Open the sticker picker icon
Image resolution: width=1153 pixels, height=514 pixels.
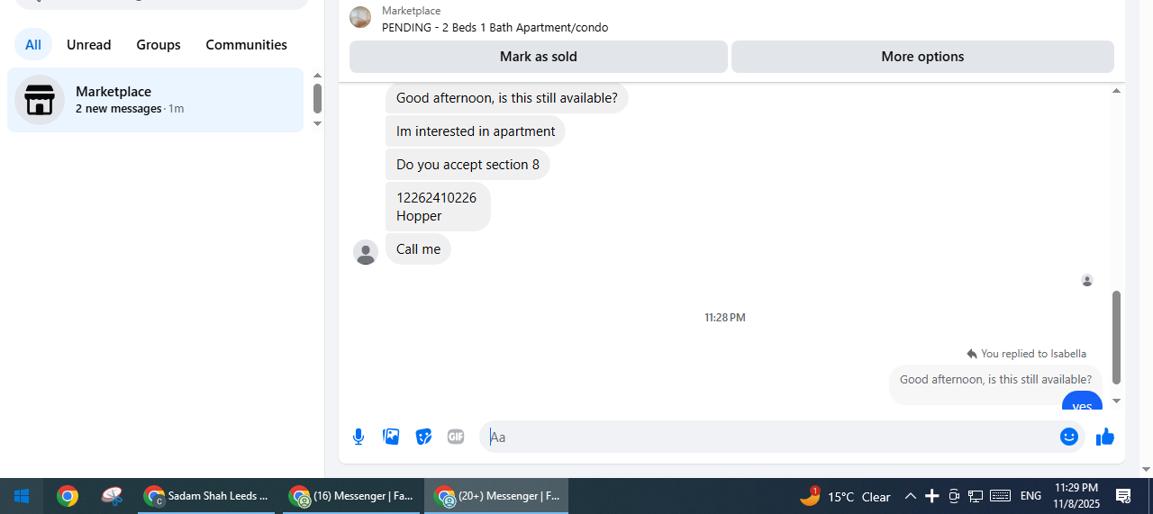pyautogui.click(x=423, y=437)
